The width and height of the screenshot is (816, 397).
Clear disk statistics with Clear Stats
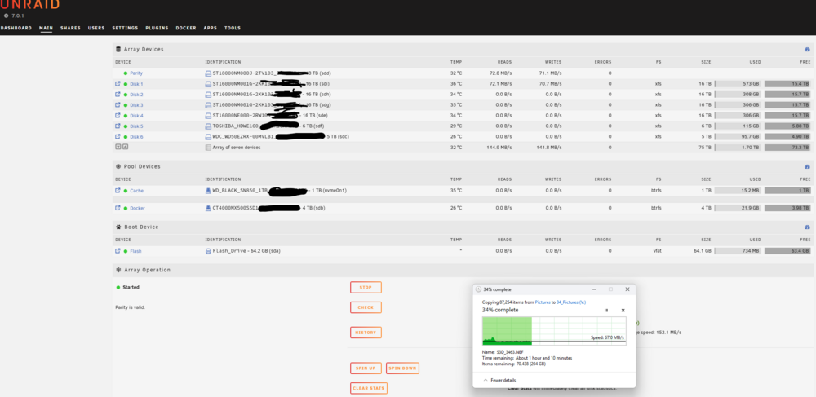tap(369, 388)
